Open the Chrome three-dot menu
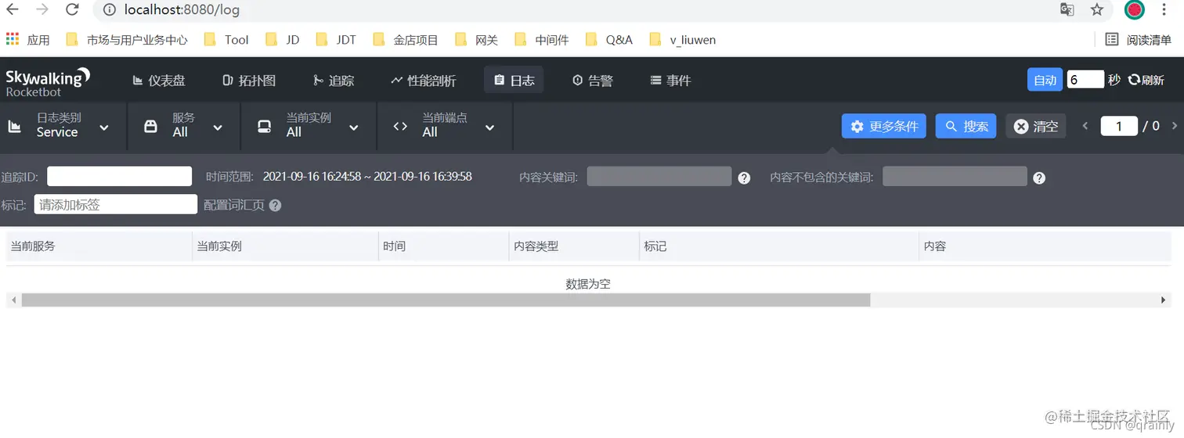 click(1164, 9)
